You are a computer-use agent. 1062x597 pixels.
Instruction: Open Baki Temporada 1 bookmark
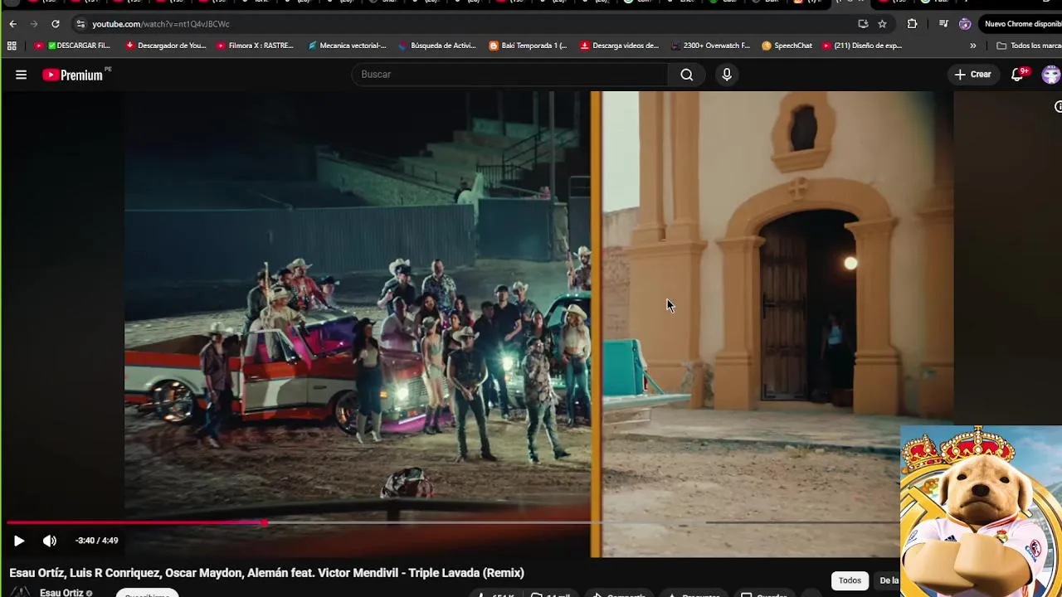coord(528,46)
